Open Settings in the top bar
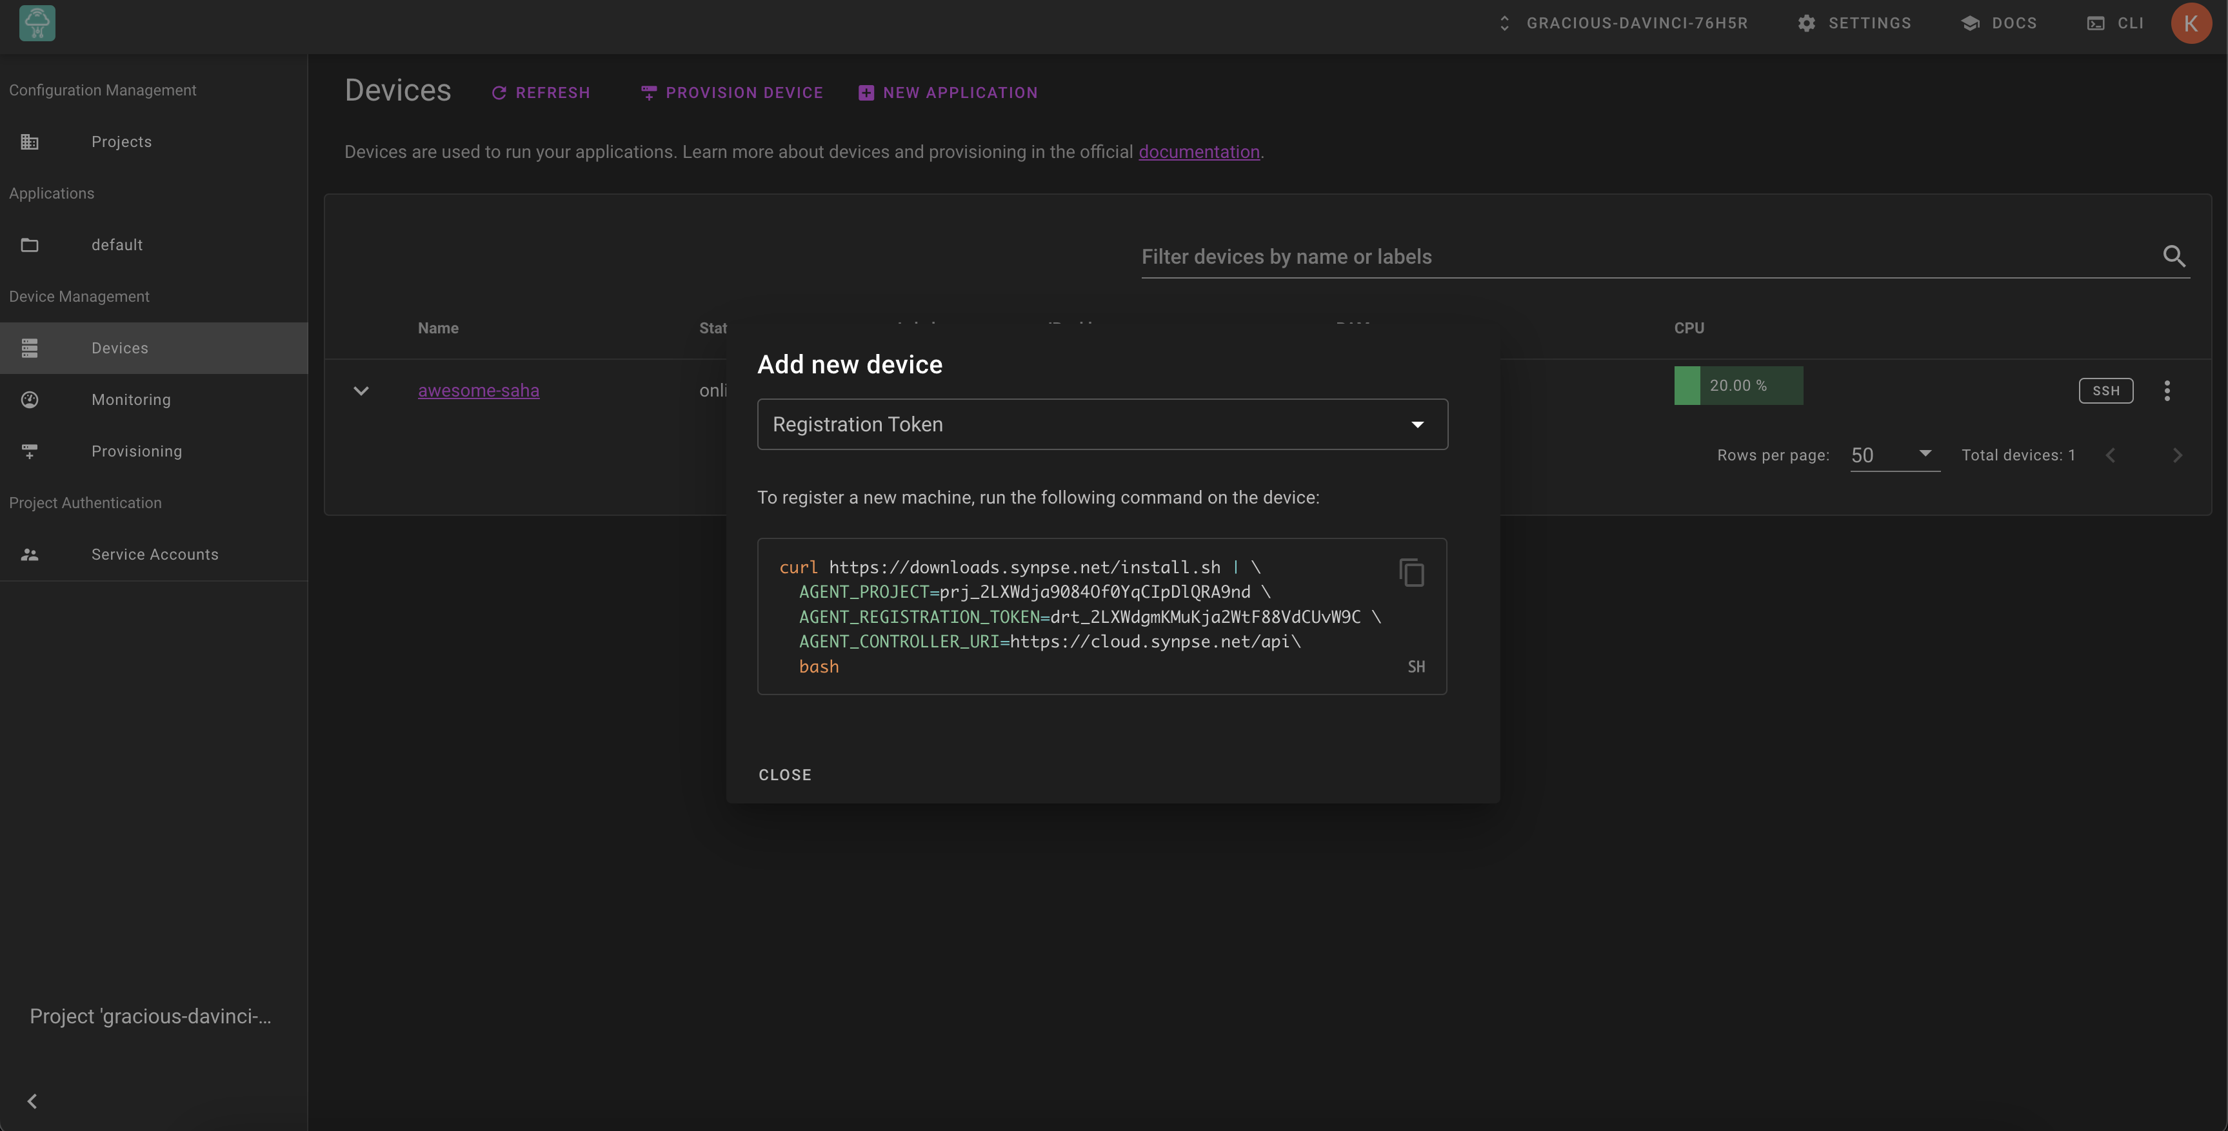The width and height of the screenshot is (2228, 1131). [x=1855, y=23]
